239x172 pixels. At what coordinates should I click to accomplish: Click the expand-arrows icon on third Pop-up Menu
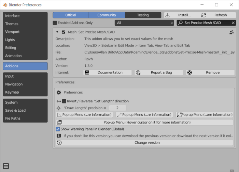(x=179, y=115)
